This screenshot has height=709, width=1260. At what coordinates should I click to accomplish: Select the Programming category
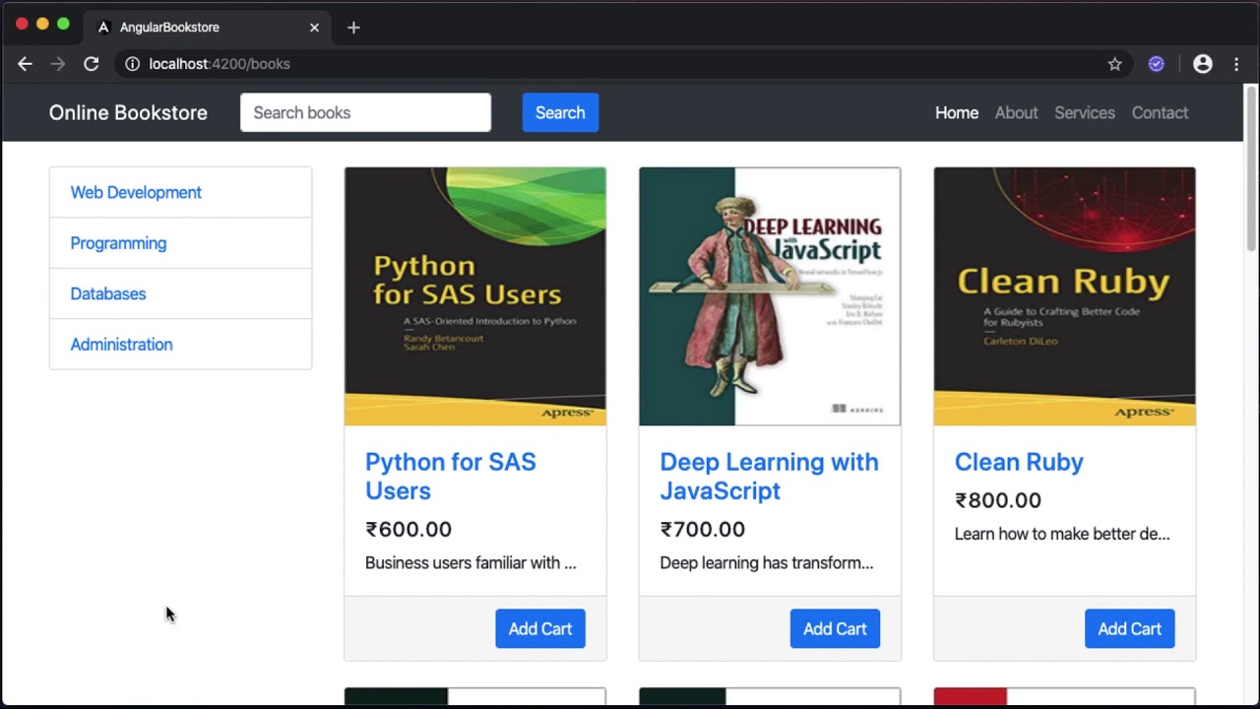click(x=180, y=243)
